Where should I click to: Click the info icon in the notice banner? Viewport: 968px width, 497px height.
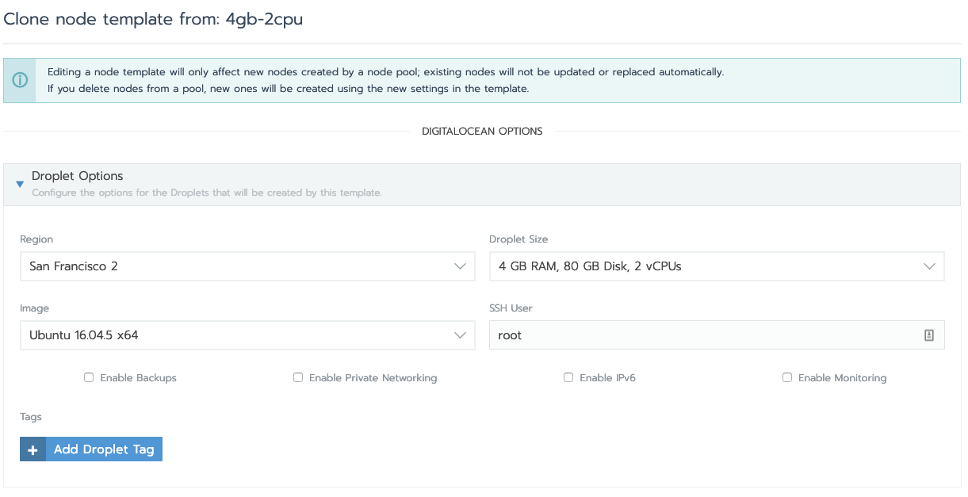[x=20, y=80]
